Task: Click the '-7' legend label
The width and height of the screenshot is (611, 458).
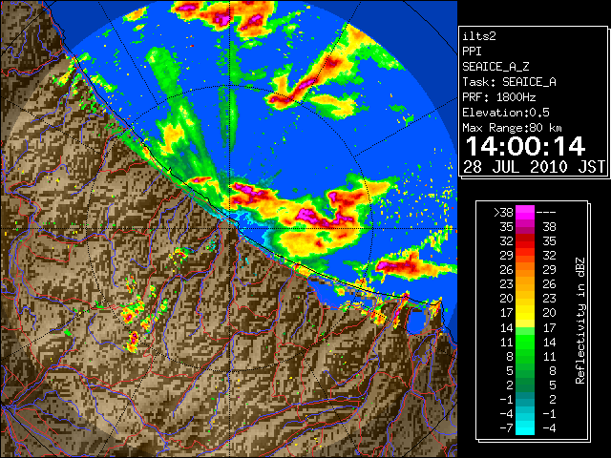Action: coord(506,427)
